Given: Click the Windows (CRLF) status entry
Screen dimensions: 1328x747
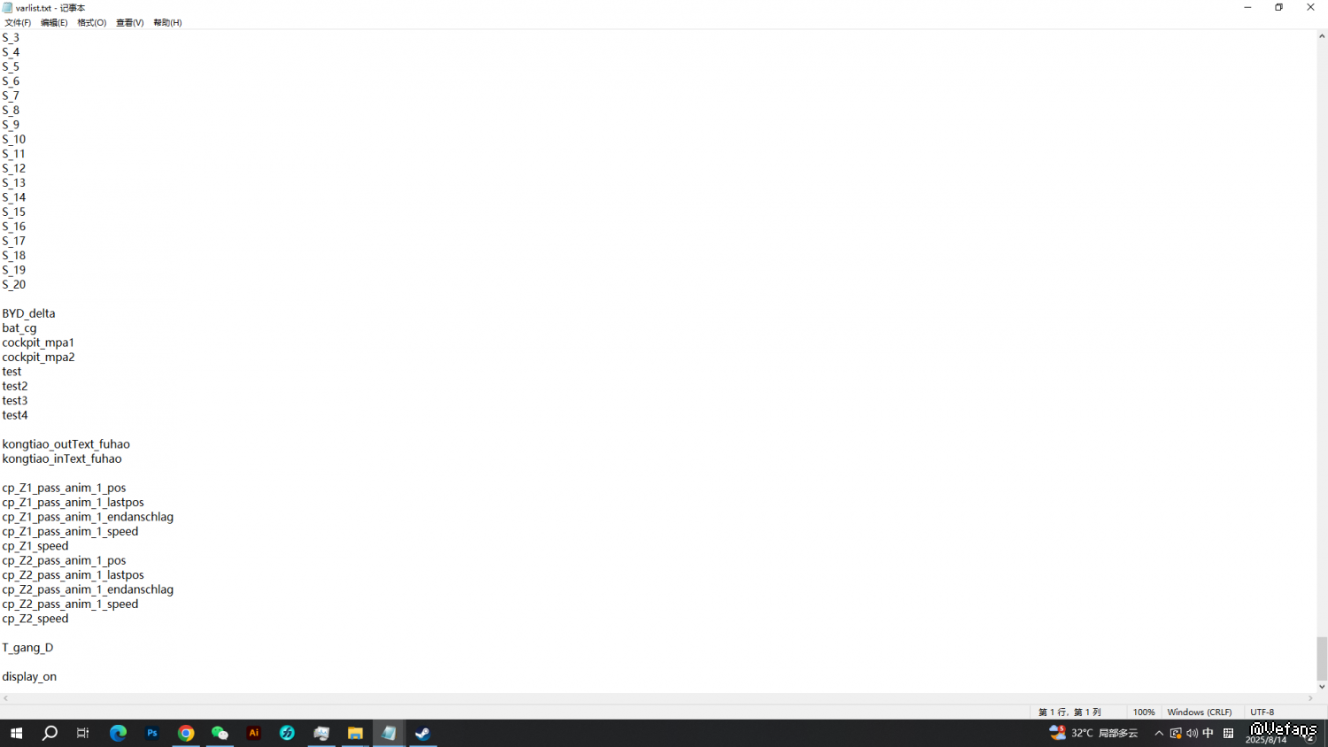Looking at the screenshot, I should tap(1200, 712).
